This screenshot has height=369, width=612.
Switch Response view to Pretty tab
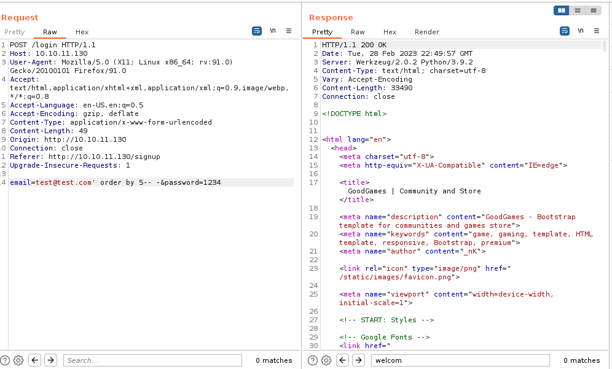click(x=323, y=32)
